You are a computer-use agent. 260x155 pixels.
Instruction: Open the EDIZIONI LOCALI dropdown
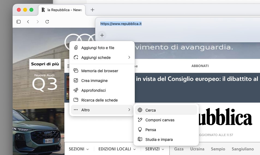[117, 149]
